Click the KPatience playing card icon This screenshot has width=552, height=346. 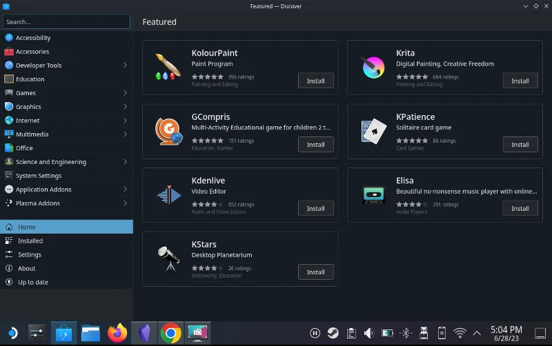click(x=373, y=131)
